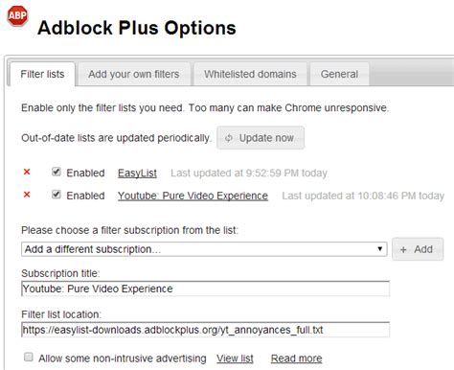Select the Filter lists tab

click(42, 74)
